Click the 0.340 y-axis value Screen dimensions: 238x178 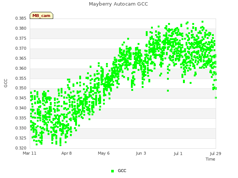click(x=21, y=108)
